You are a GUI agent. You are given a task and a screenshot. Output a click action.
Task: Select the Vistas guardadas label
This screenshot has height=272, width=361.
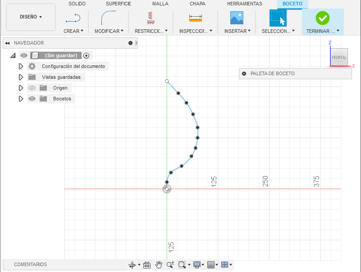point(61,77)
